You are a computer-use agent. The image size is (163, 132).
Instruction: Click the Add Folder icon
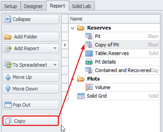click(8, 37)
